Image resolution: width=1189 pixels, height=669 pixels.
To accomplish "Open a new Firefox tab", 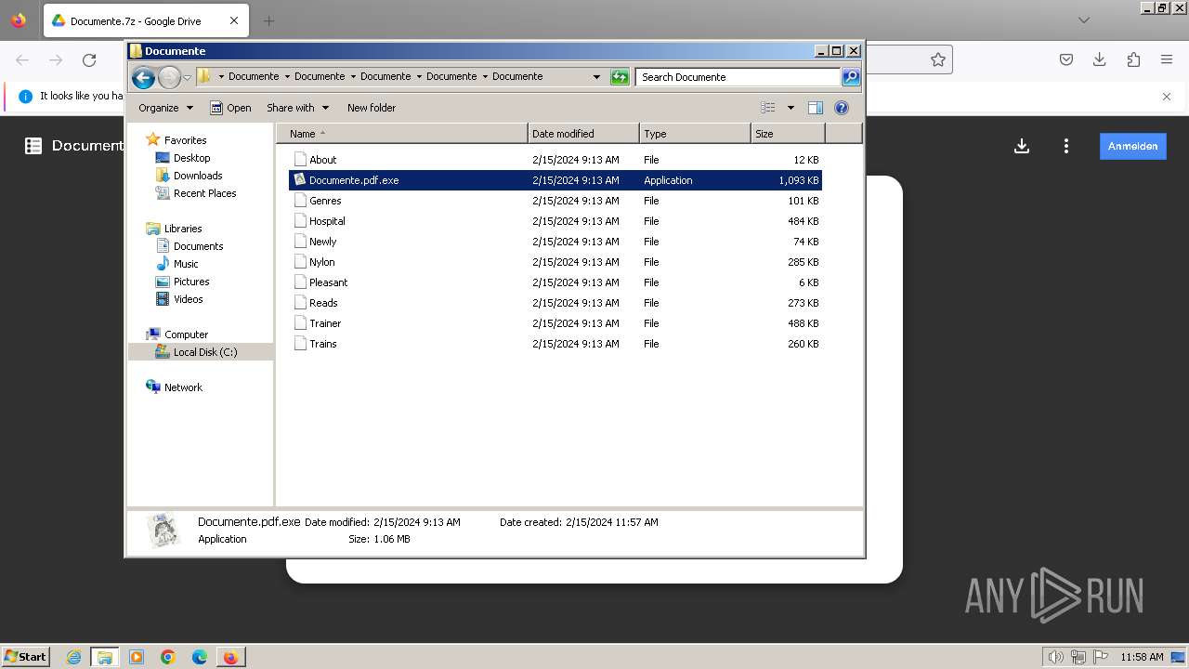I will click(269, 20).
